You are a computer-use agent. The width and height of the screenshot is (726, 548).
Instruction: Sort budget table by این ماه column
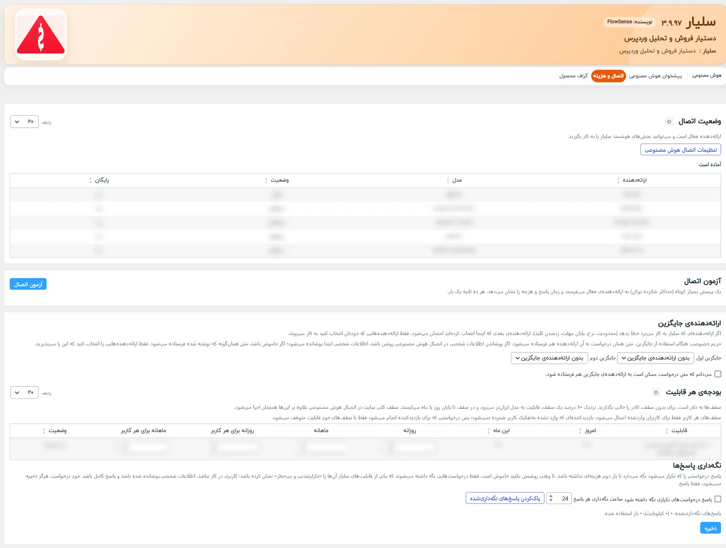(499, 431)
